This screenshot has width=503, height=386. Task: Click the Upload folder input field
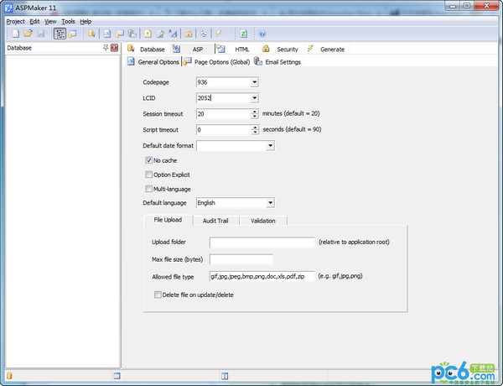point(262,243)
